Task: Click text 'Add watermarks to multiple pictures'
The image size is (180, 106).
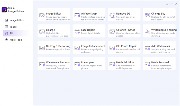Action: point(125,67)
